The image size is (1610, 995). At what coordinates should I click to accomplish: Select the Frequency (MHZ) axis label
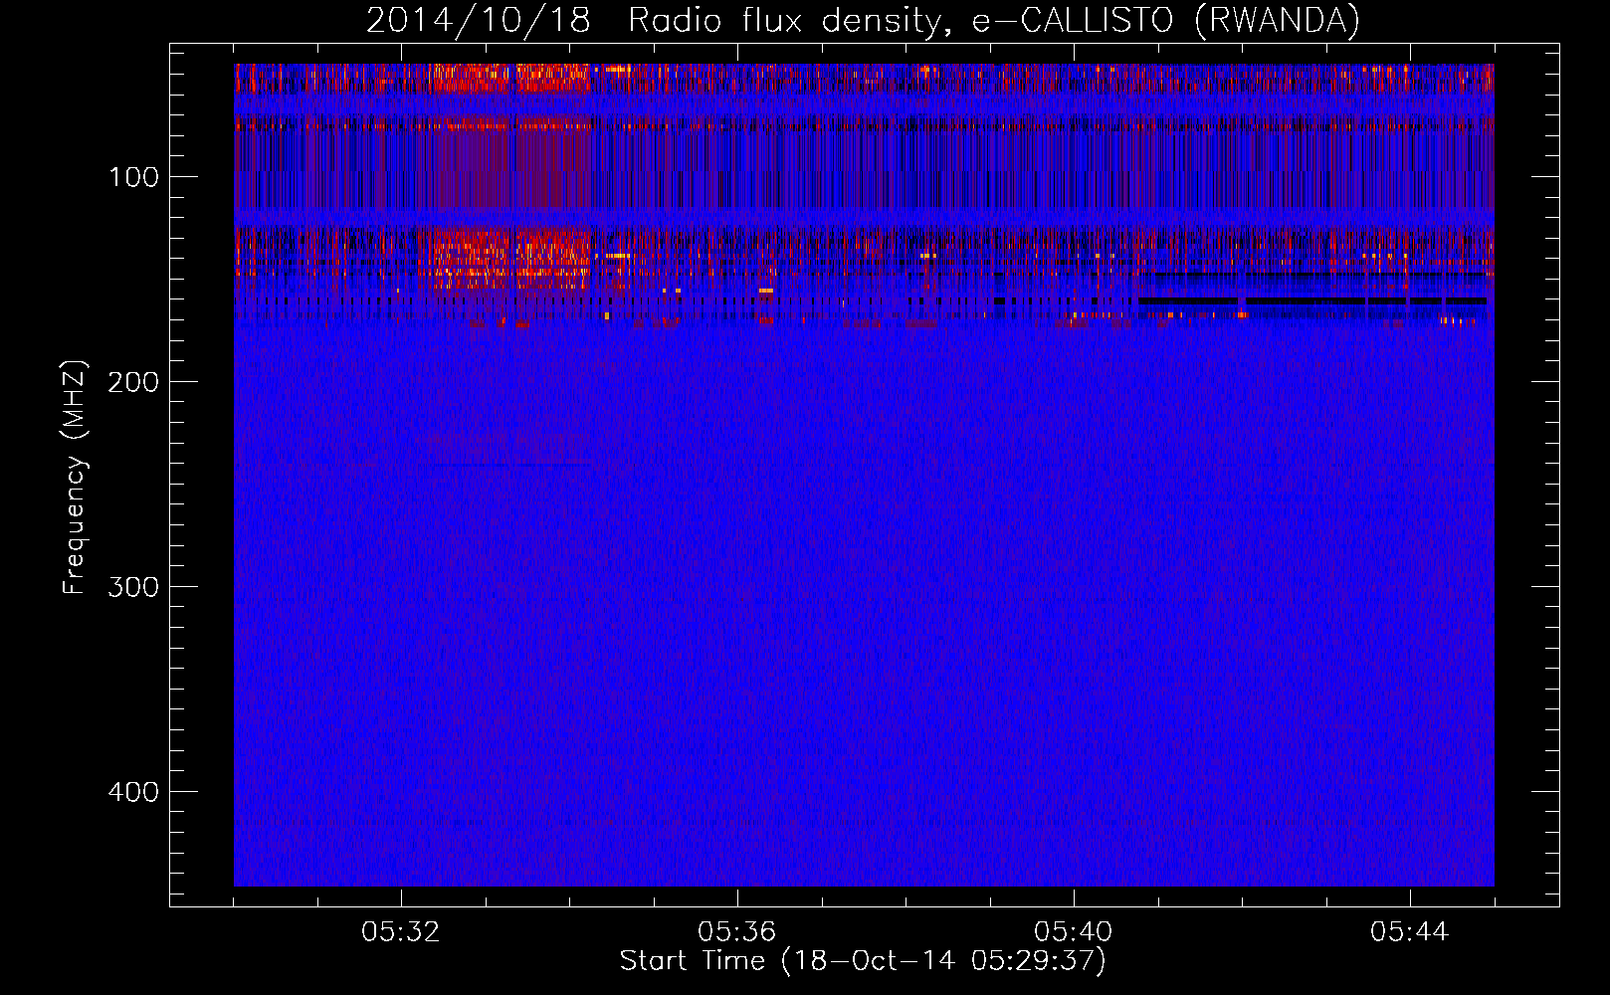[x=75, y=477]
